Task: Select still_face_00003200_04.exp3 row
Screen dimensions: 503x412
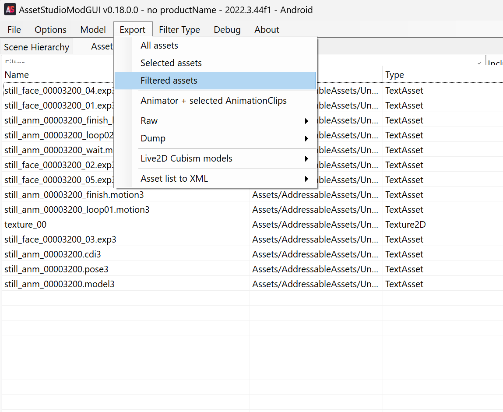Action: pyautogui.click(x=59, y=91)
